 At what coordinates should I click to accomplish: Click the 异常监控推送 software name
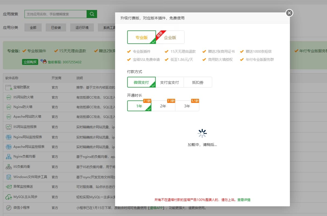[x=23, y=187]
